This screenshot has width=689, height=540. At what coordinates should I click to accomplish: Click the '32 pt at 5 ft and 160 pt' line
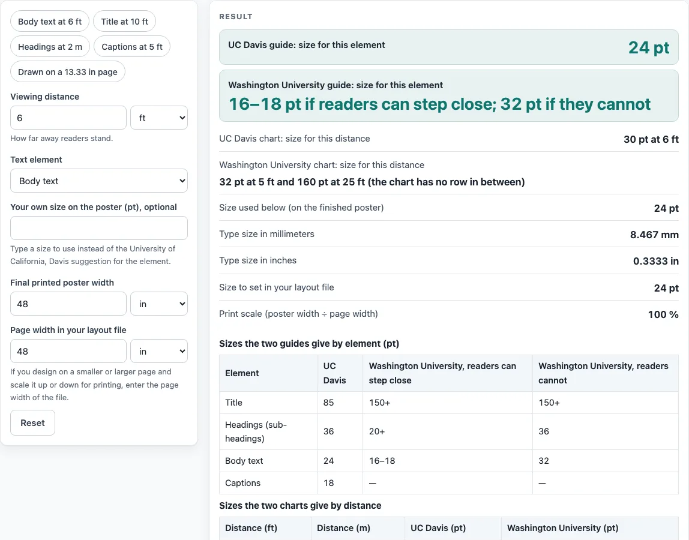tap(372, 182)
